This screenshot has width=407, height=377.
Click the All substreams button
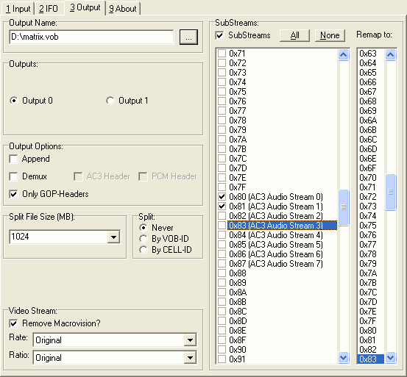click(x=294, y=35)
